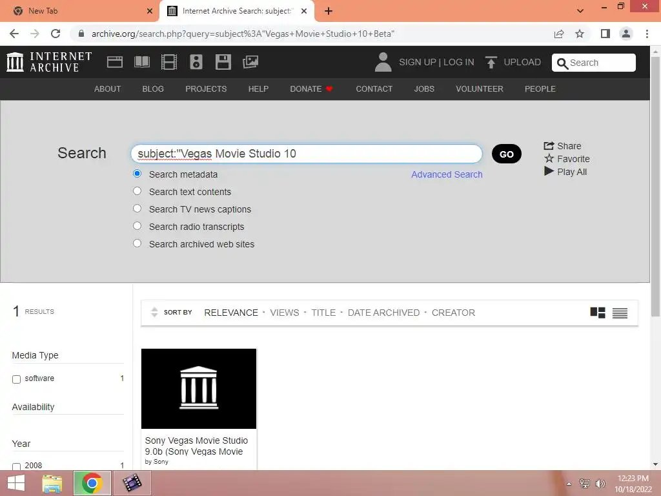This screenshot has width=661, height=496.
Task: Open the tab search dropdown chevron
Action: (x=580, y=11)
